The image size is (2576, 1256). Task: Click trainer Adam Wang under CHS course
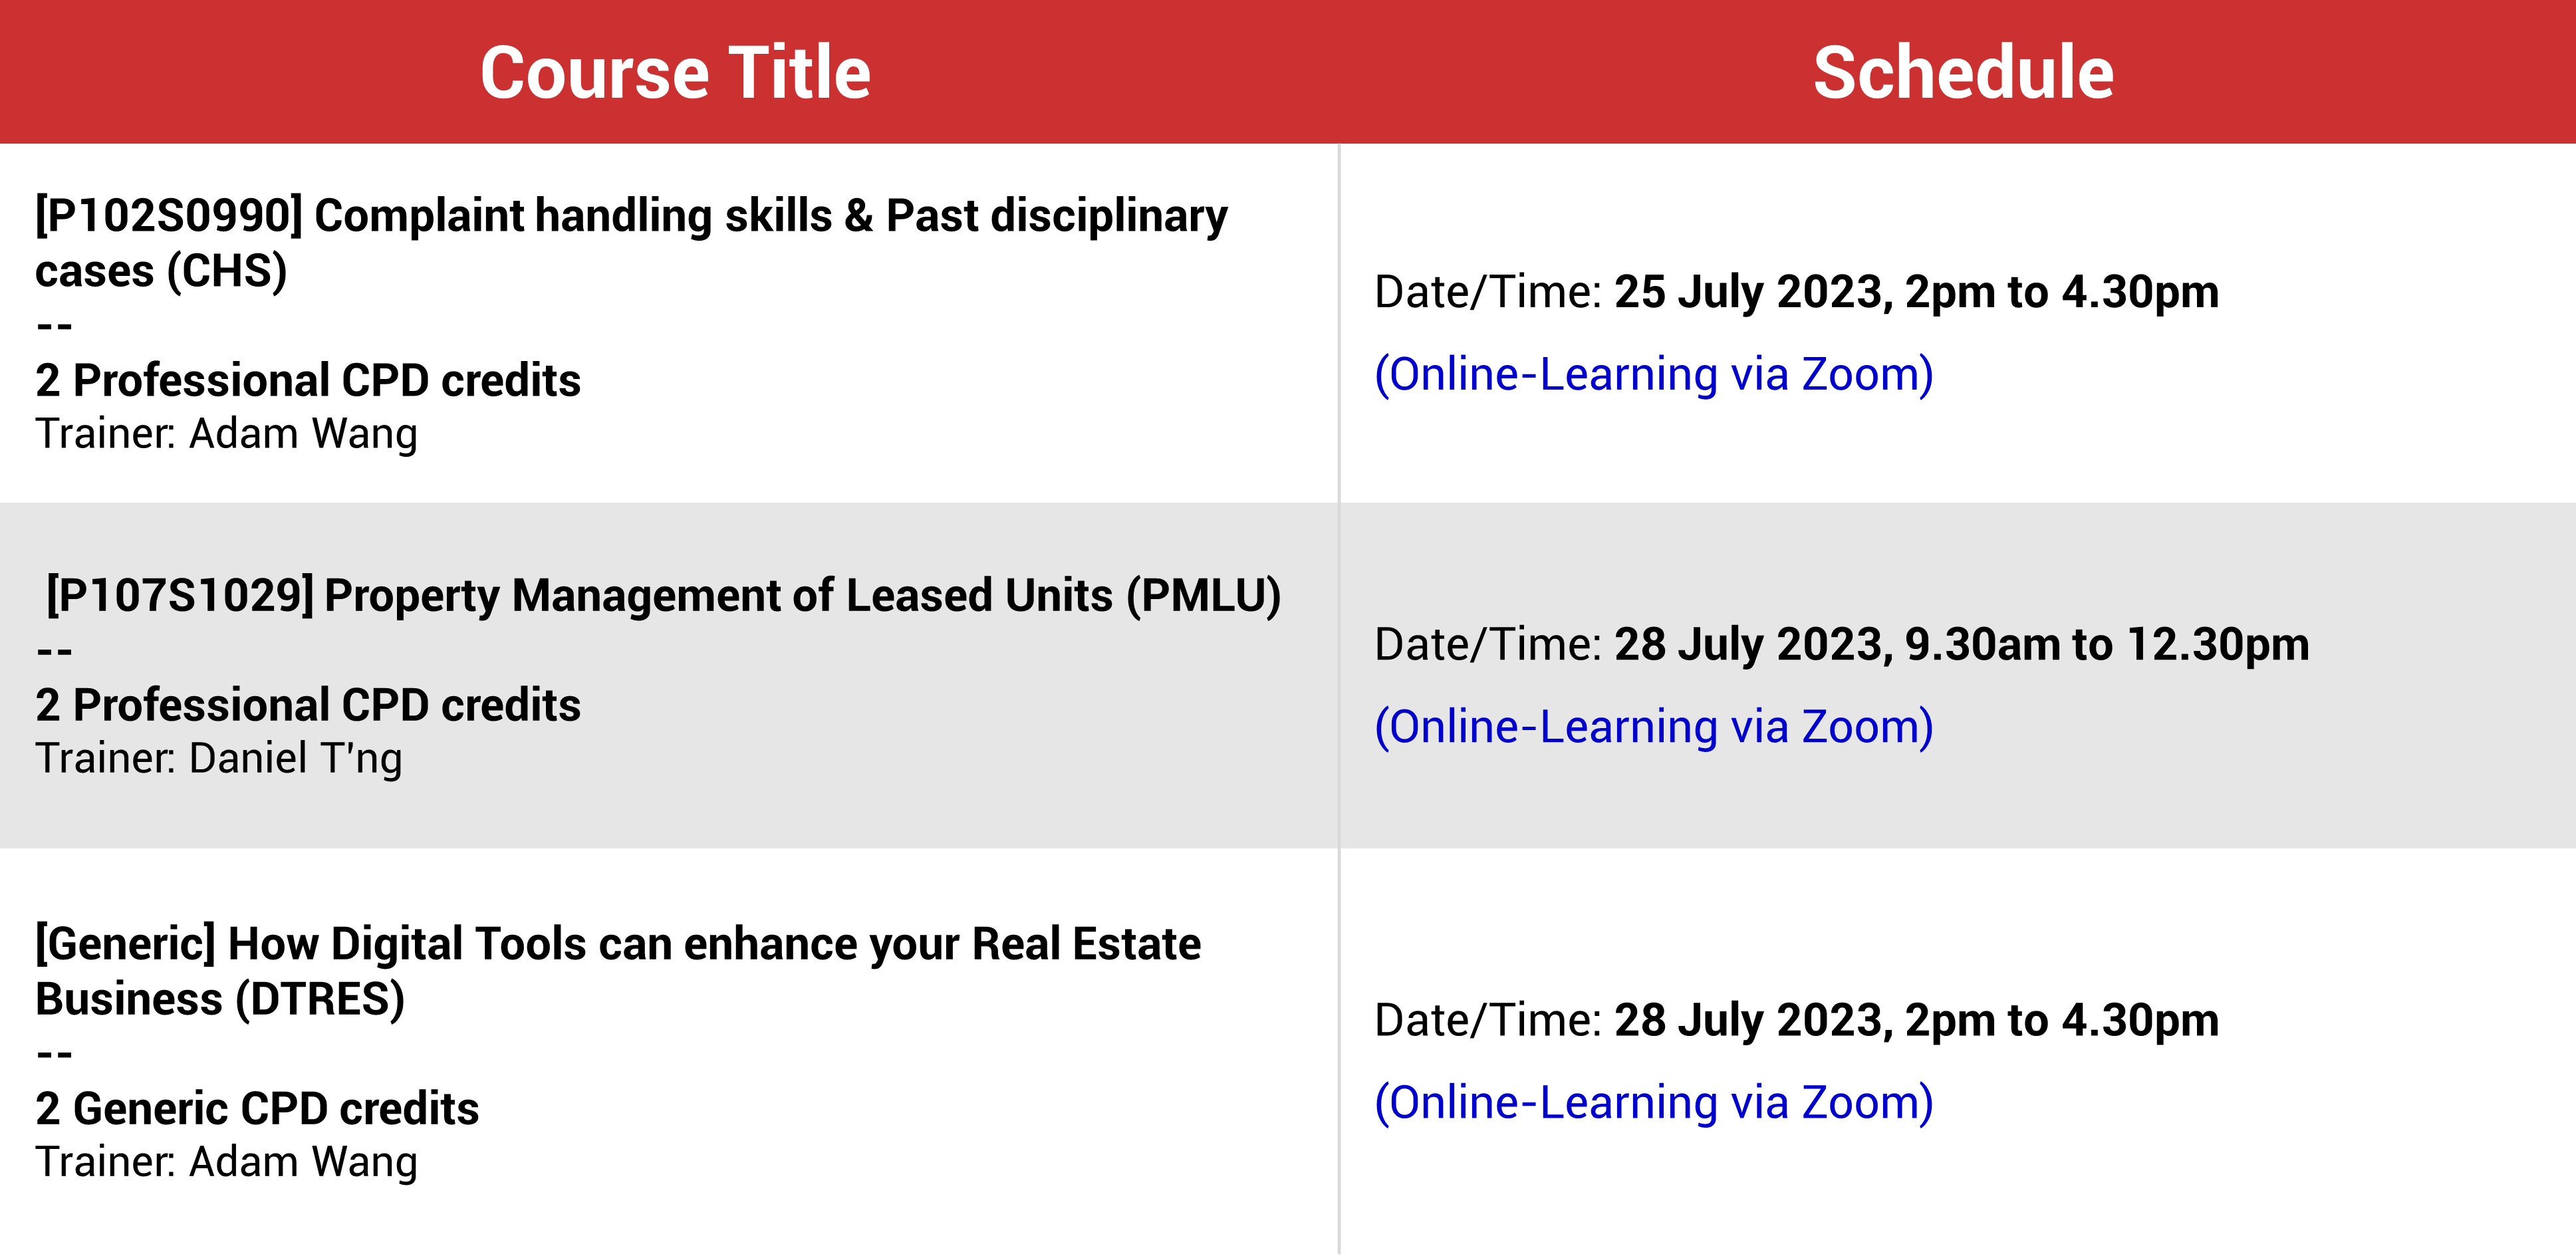tap(303, 434)
